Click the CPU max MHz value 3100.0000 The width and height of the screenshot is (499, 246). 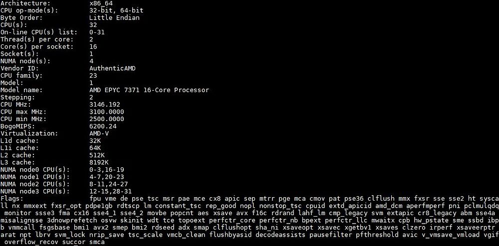tap(107, 112)
